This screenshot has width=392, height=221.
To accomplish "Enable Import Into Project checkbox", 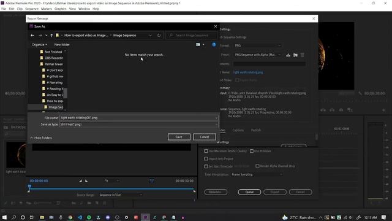I will 206,159.
